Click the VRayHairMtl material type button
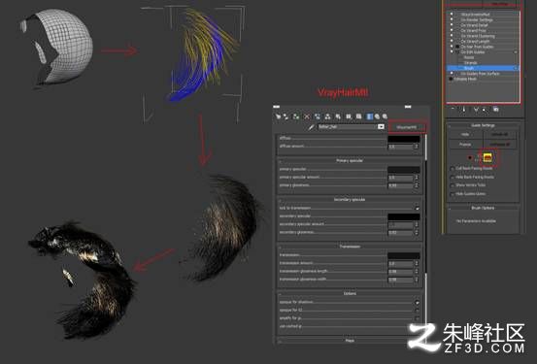The width and height of the screenshot is (537, 364). (x=407, y=127)
